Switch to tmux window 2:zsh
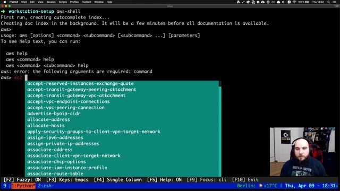Viewport: 340px width, 191px height. pos(46,186)
